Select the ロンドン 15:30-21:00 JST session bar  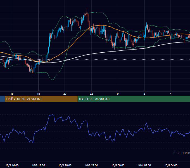[41, 99]
